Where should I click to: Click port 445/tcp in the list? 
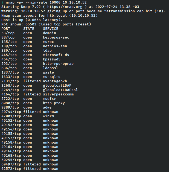(8, 55)
